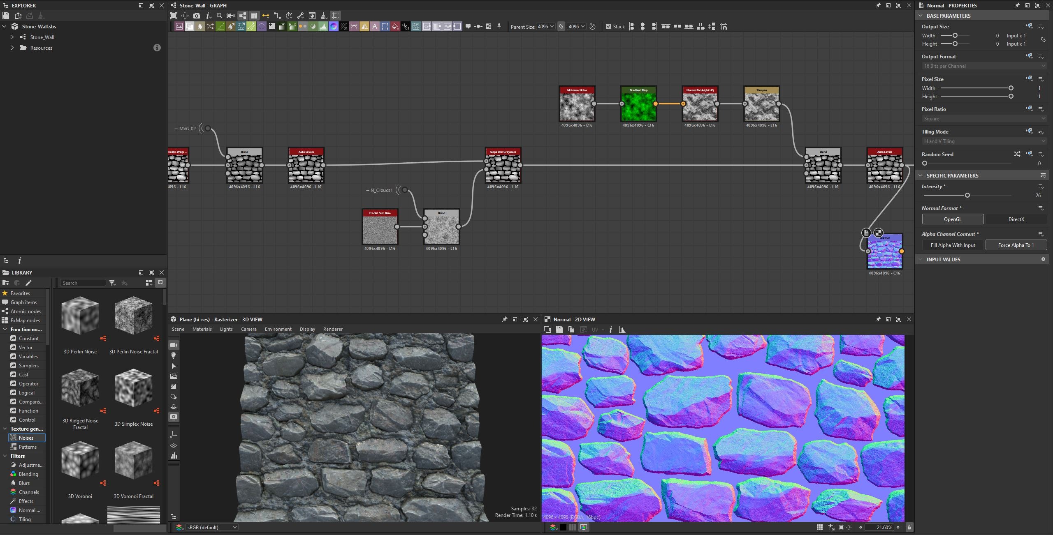Reset parent size with circular arrow icon
Screen dimensions: 1053x535
point(592,26)
